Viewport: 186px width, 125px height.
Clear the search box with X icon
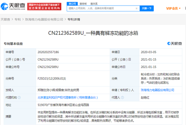137,8
